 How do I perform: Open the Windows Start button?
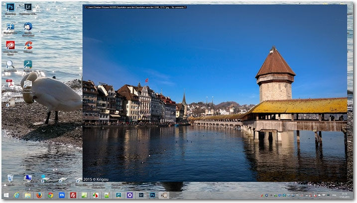tap(6, 195)
